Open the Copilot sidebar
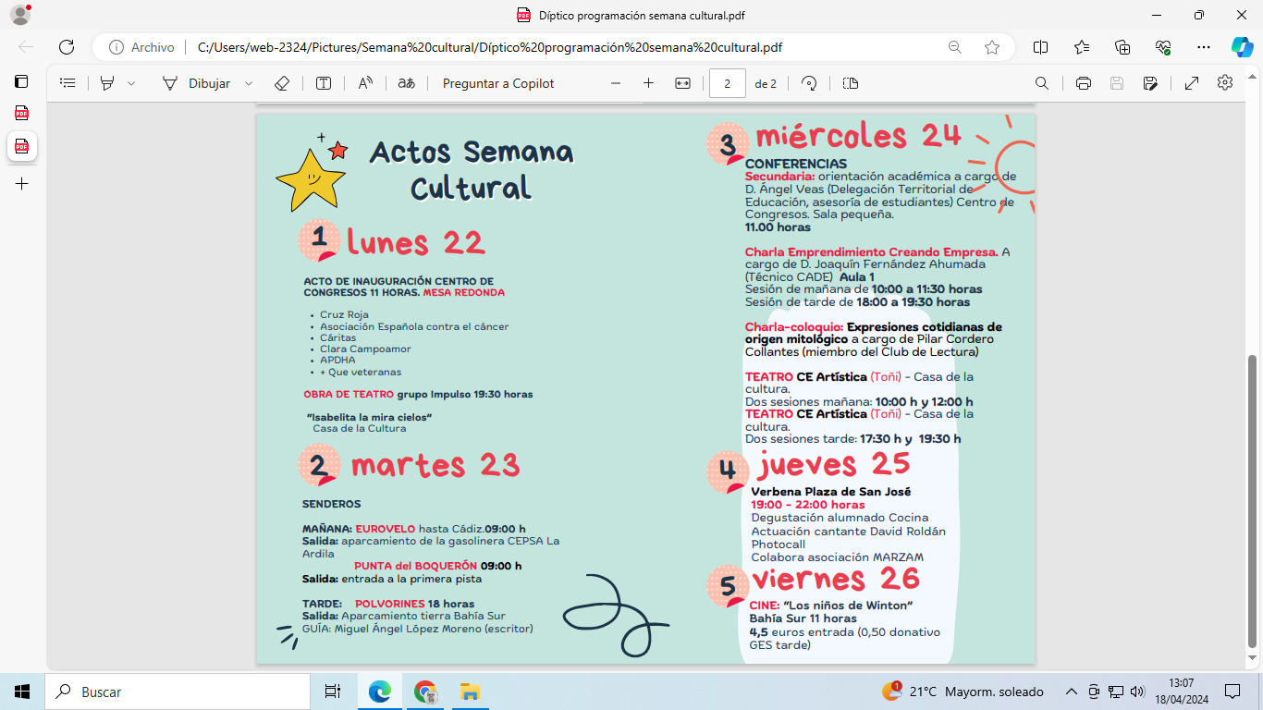 click(1242, 47)
